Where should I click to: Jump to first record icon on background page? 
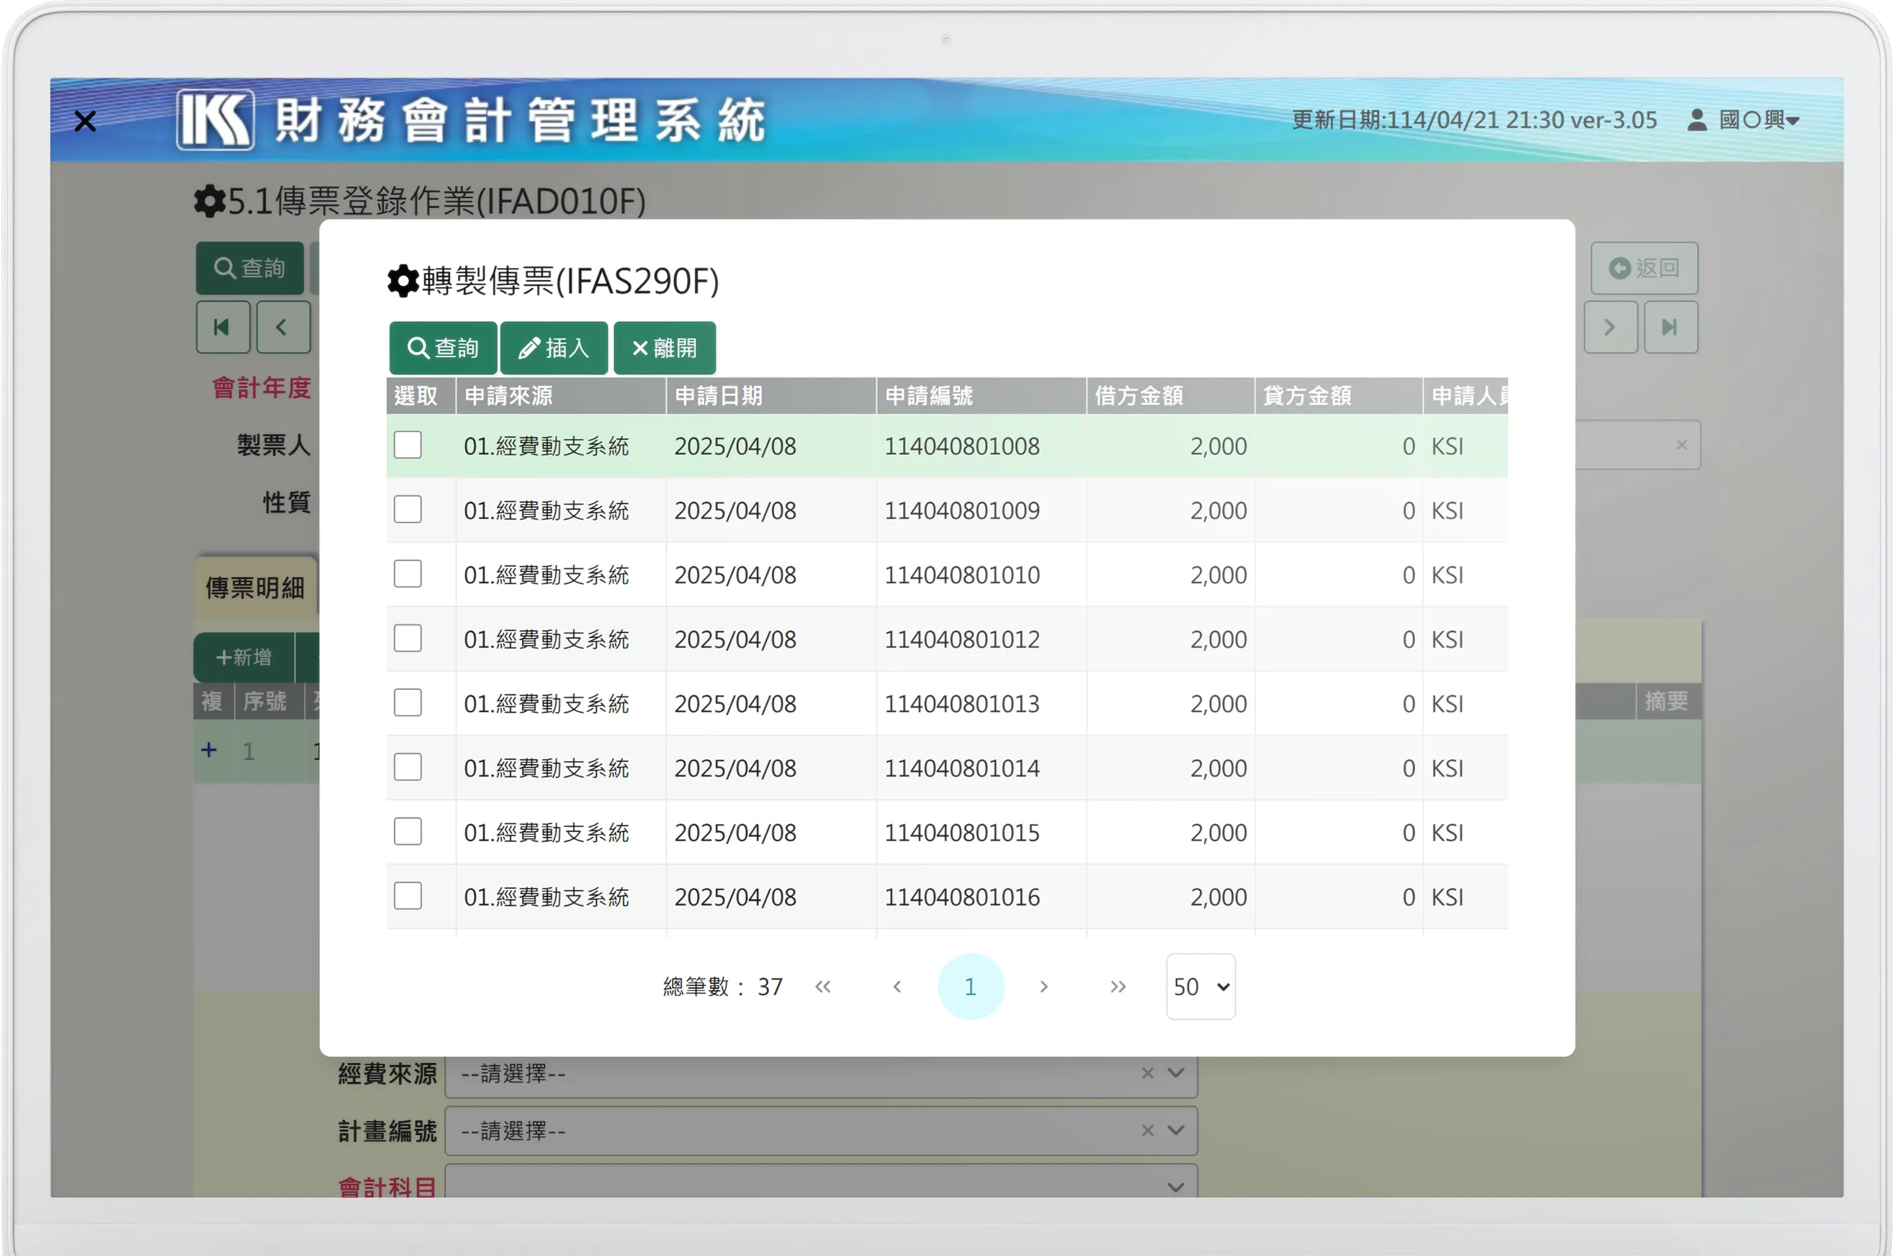[223, 327]
